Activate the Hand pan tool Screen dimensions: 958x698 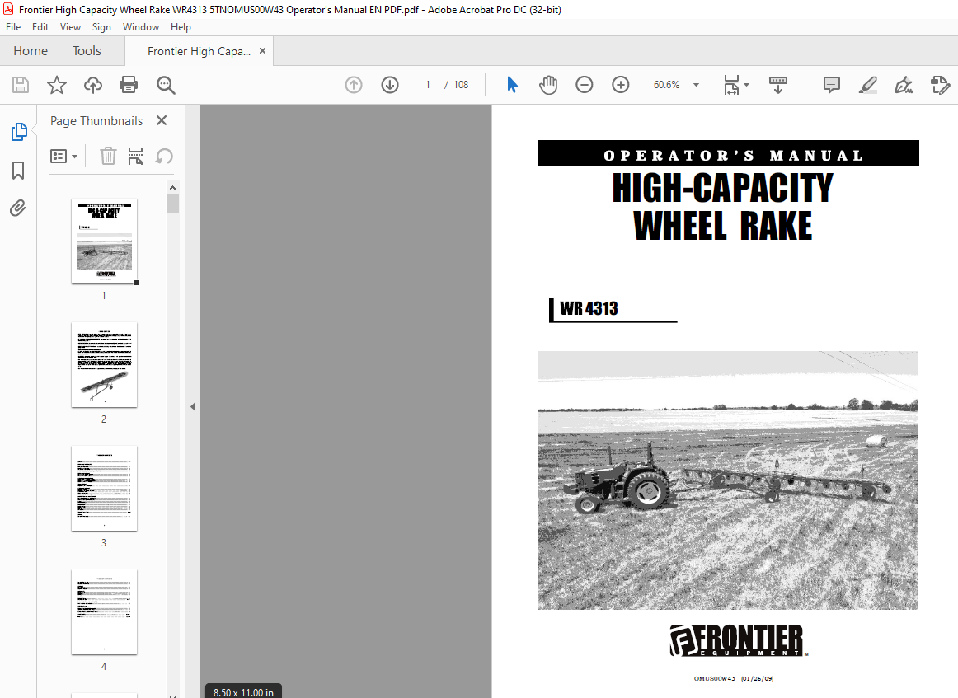(x=548, y=85)
